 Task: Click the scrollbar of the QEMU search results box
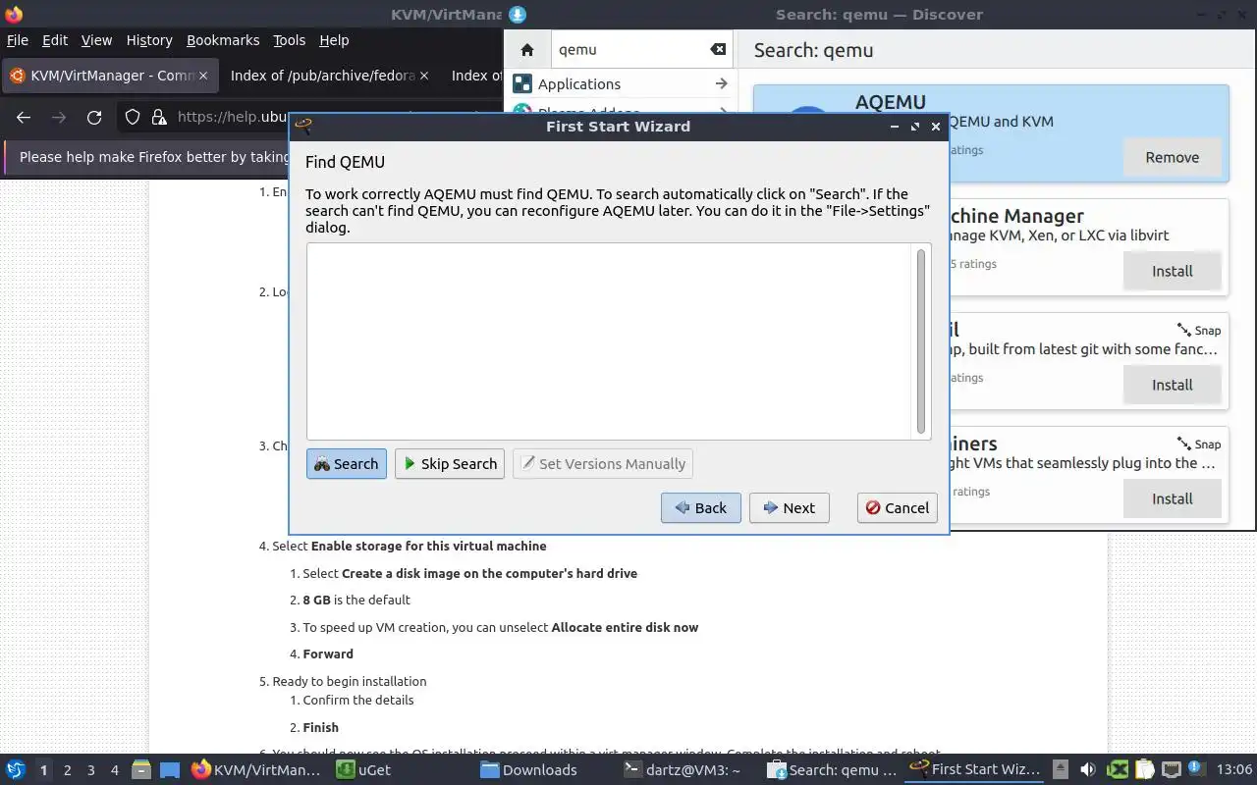coord(921,340)
